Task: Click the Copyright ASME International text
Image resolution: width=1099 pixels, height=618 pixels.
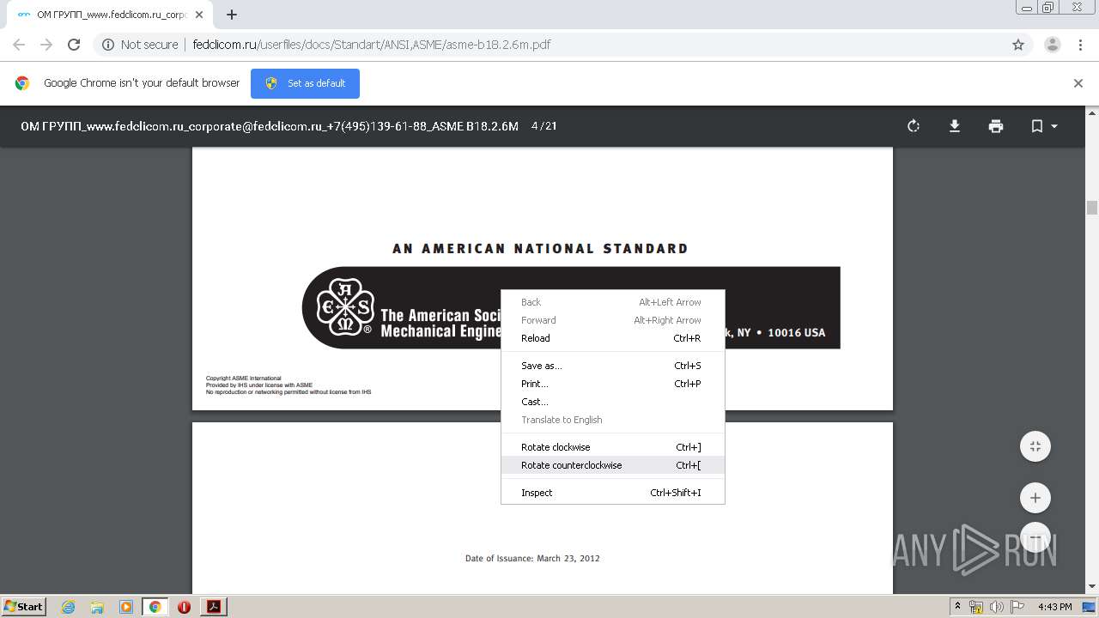Action: tap(243, 379)
